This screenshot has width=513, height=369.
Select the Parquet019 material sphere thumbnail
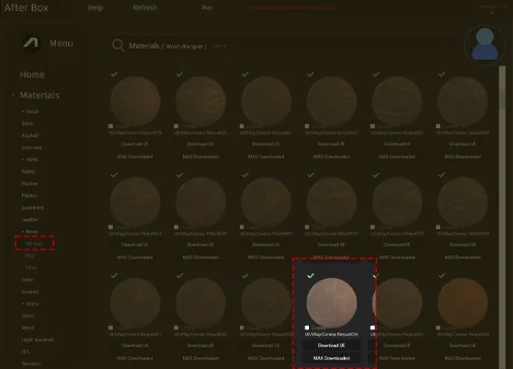[135, 101]
